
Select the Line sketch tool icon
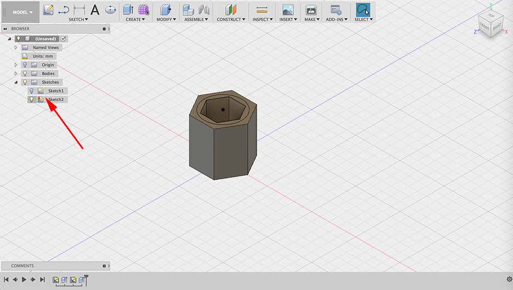coord(64,10)
